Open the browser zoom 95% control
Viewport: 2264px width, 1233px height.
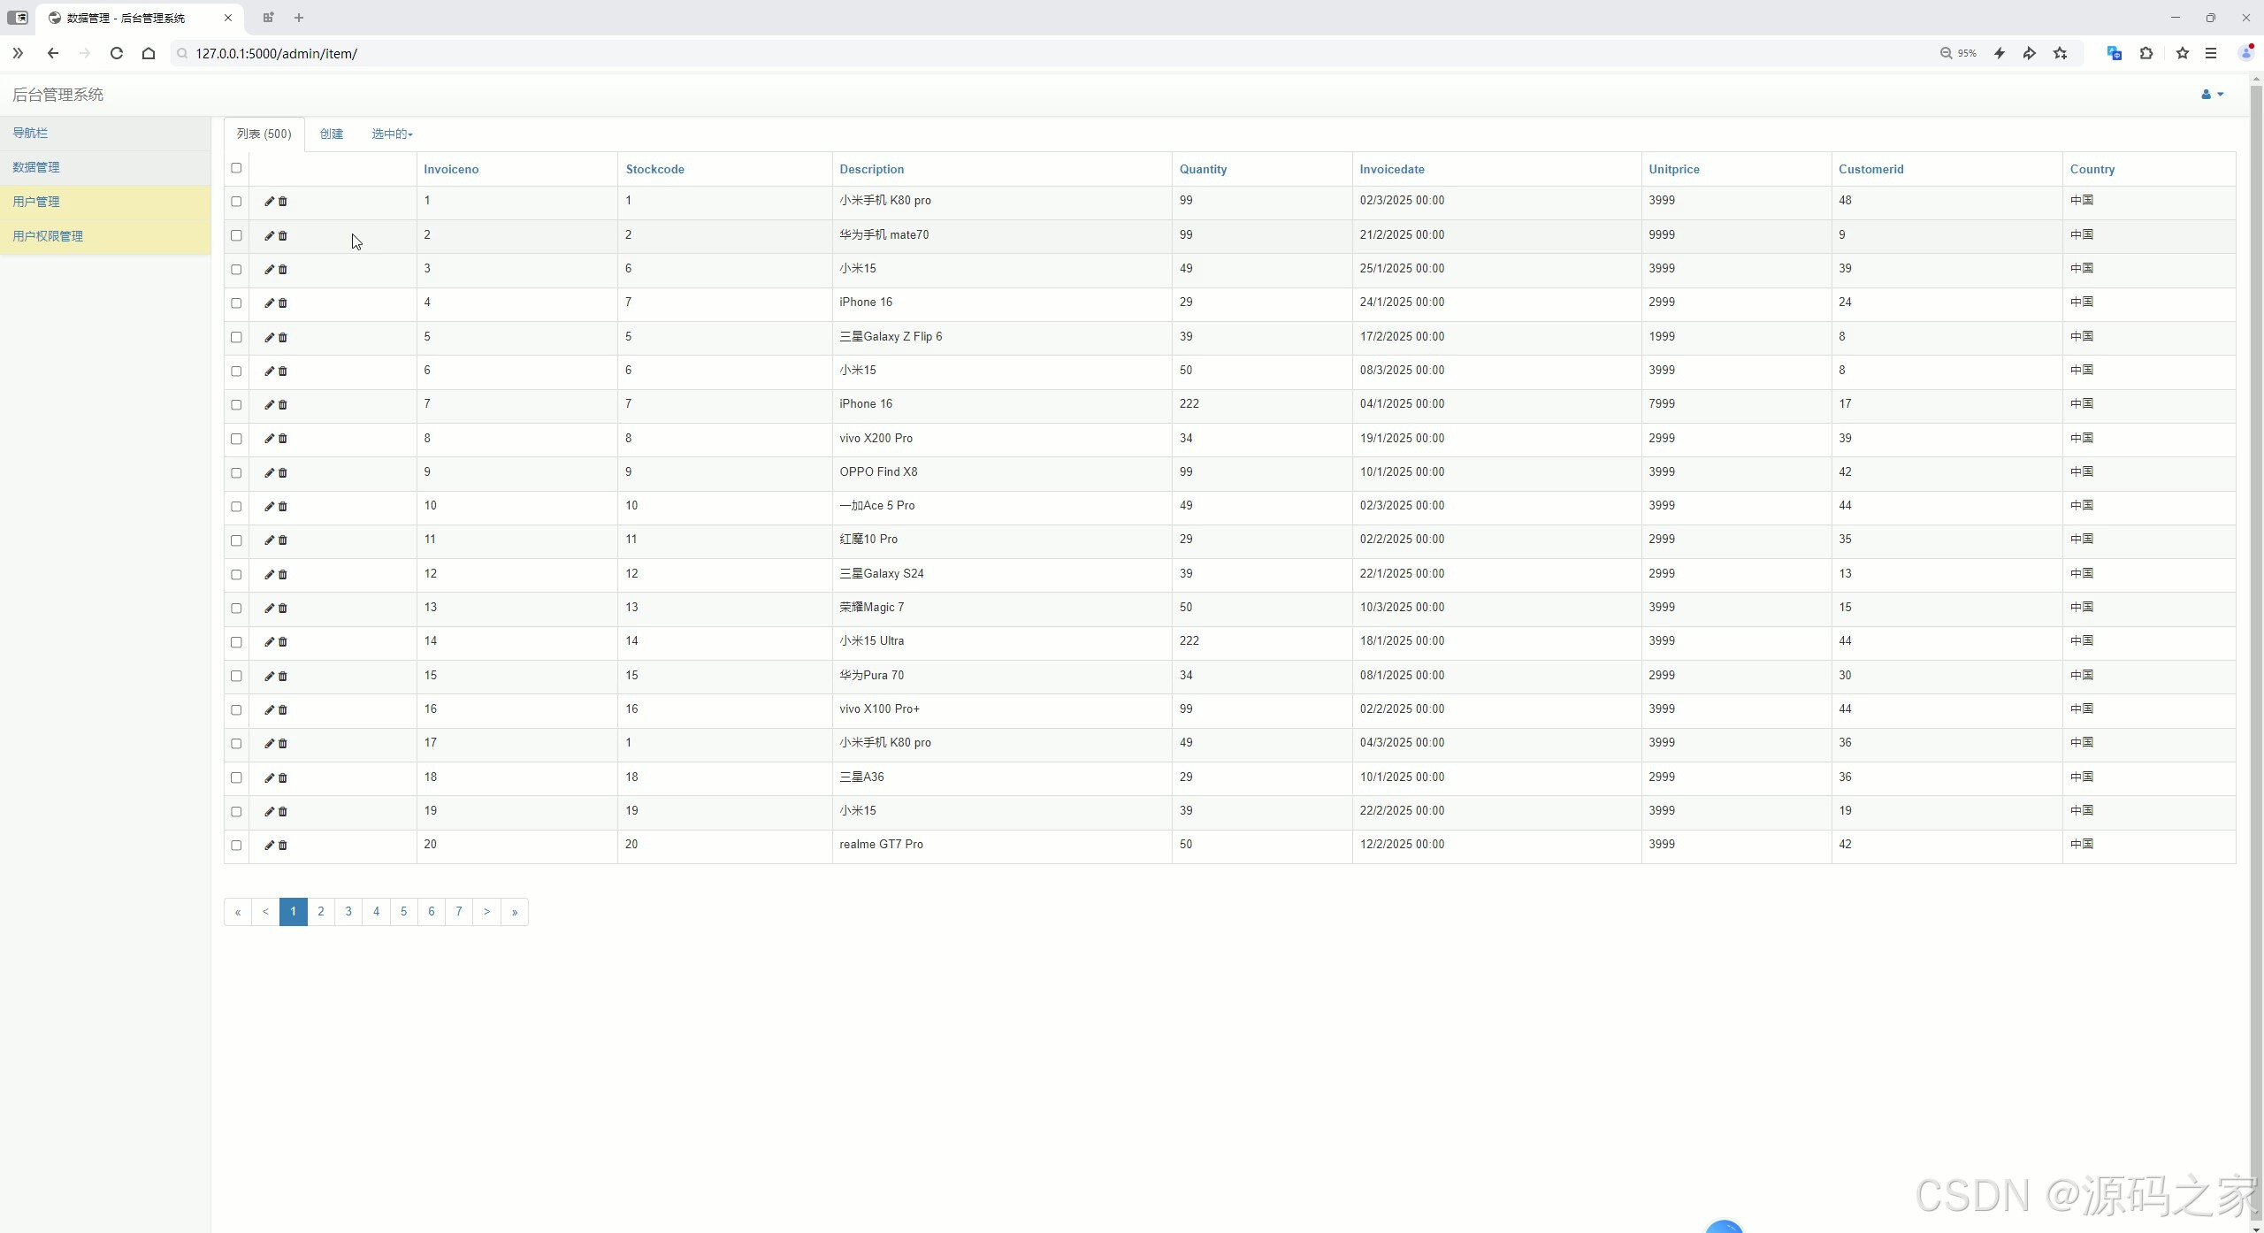1958,53
